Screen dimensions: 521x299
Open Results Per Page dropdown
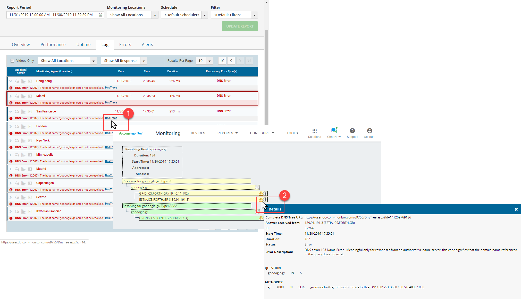point(210,61)
